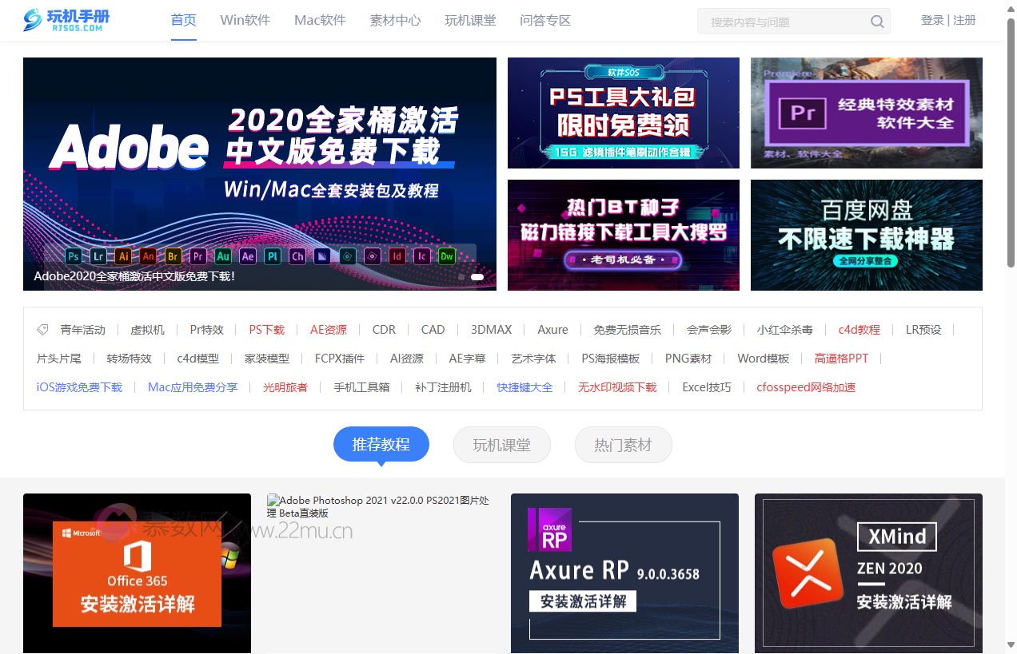Click the magnifier icon to search

tap(876, 21)
